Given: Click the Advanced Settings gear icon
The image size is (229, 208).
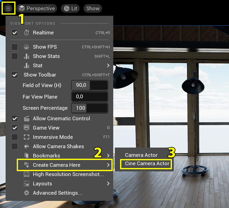Looking at the screenshot, I should pos(26,193).
